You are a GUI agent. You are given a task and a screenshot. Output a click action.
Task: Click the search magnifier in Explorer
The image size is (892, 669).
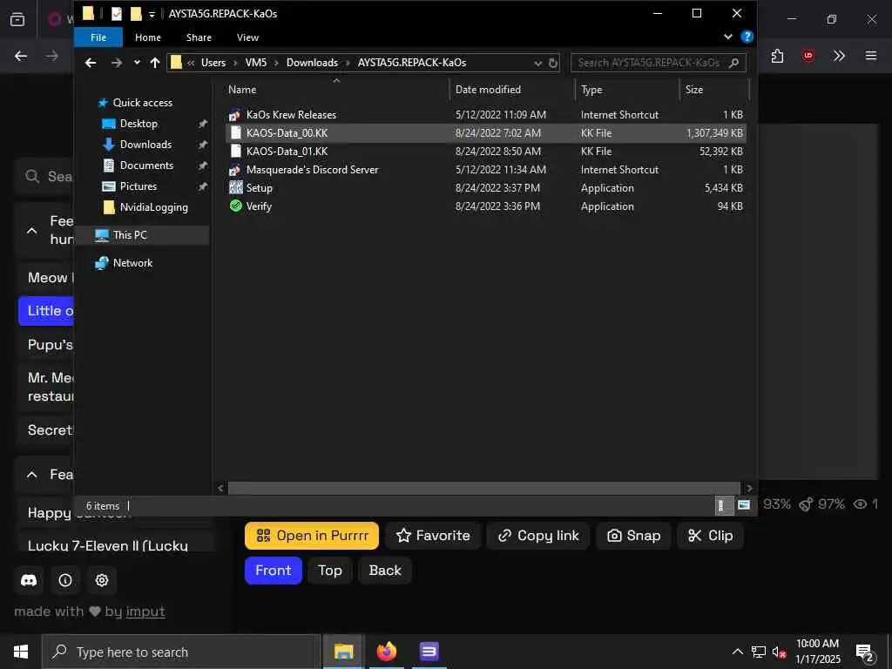coord(733,63)
